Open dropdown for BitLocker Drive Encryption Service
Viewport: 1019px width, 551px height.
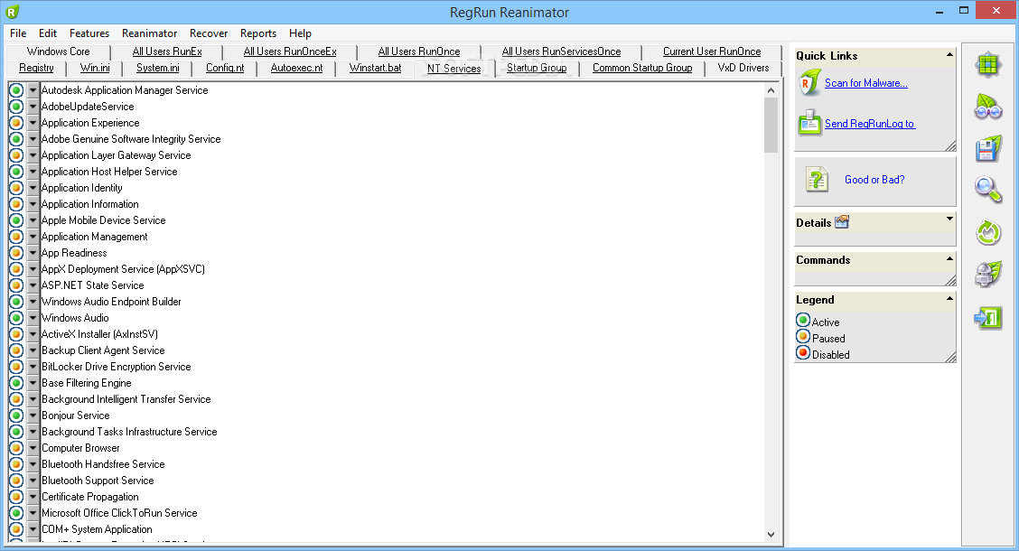(33, 367)
